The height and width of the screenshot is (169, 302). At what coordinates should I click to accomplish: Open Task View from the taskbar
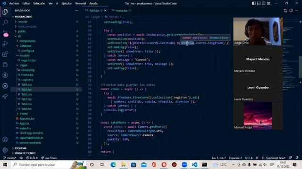click(102, 165)
